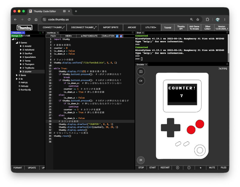This screenshot has width=240, height=187.
Task: Click the UPDATE filesystem button
Action: click(32, 168)
